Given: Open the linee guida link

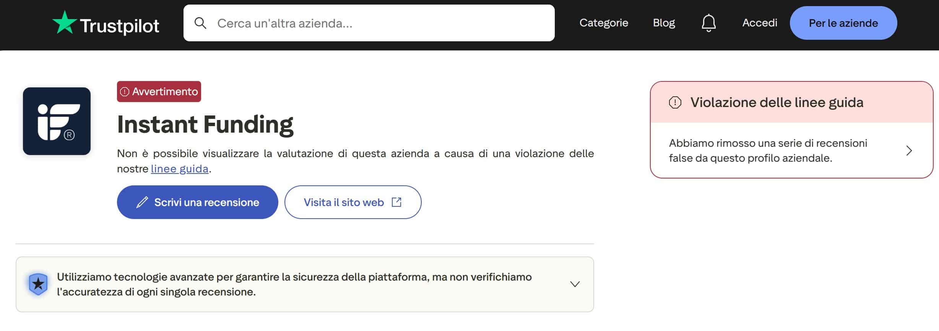Looking at the screenshot, I should click(180, 169).
